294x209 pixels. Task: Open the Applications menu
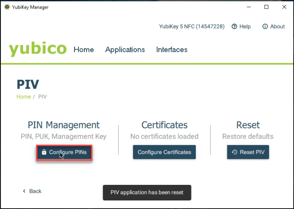pyautogui.click(x=125, y=50)
